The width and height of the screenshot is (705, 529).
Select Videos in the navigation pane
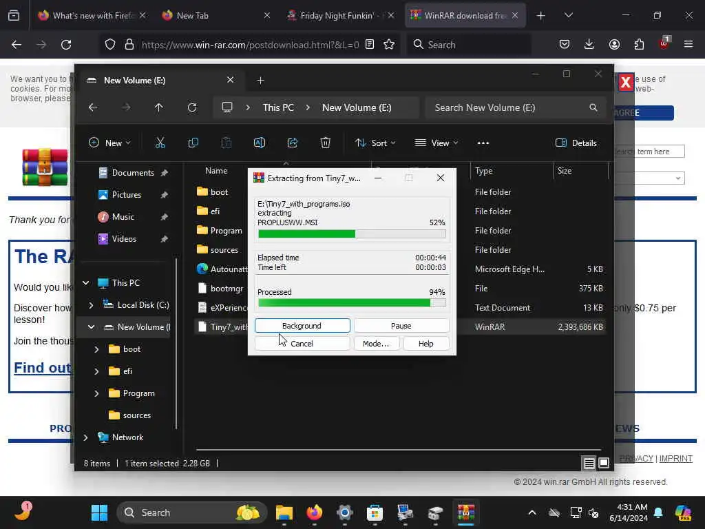[x=124, y=239]
